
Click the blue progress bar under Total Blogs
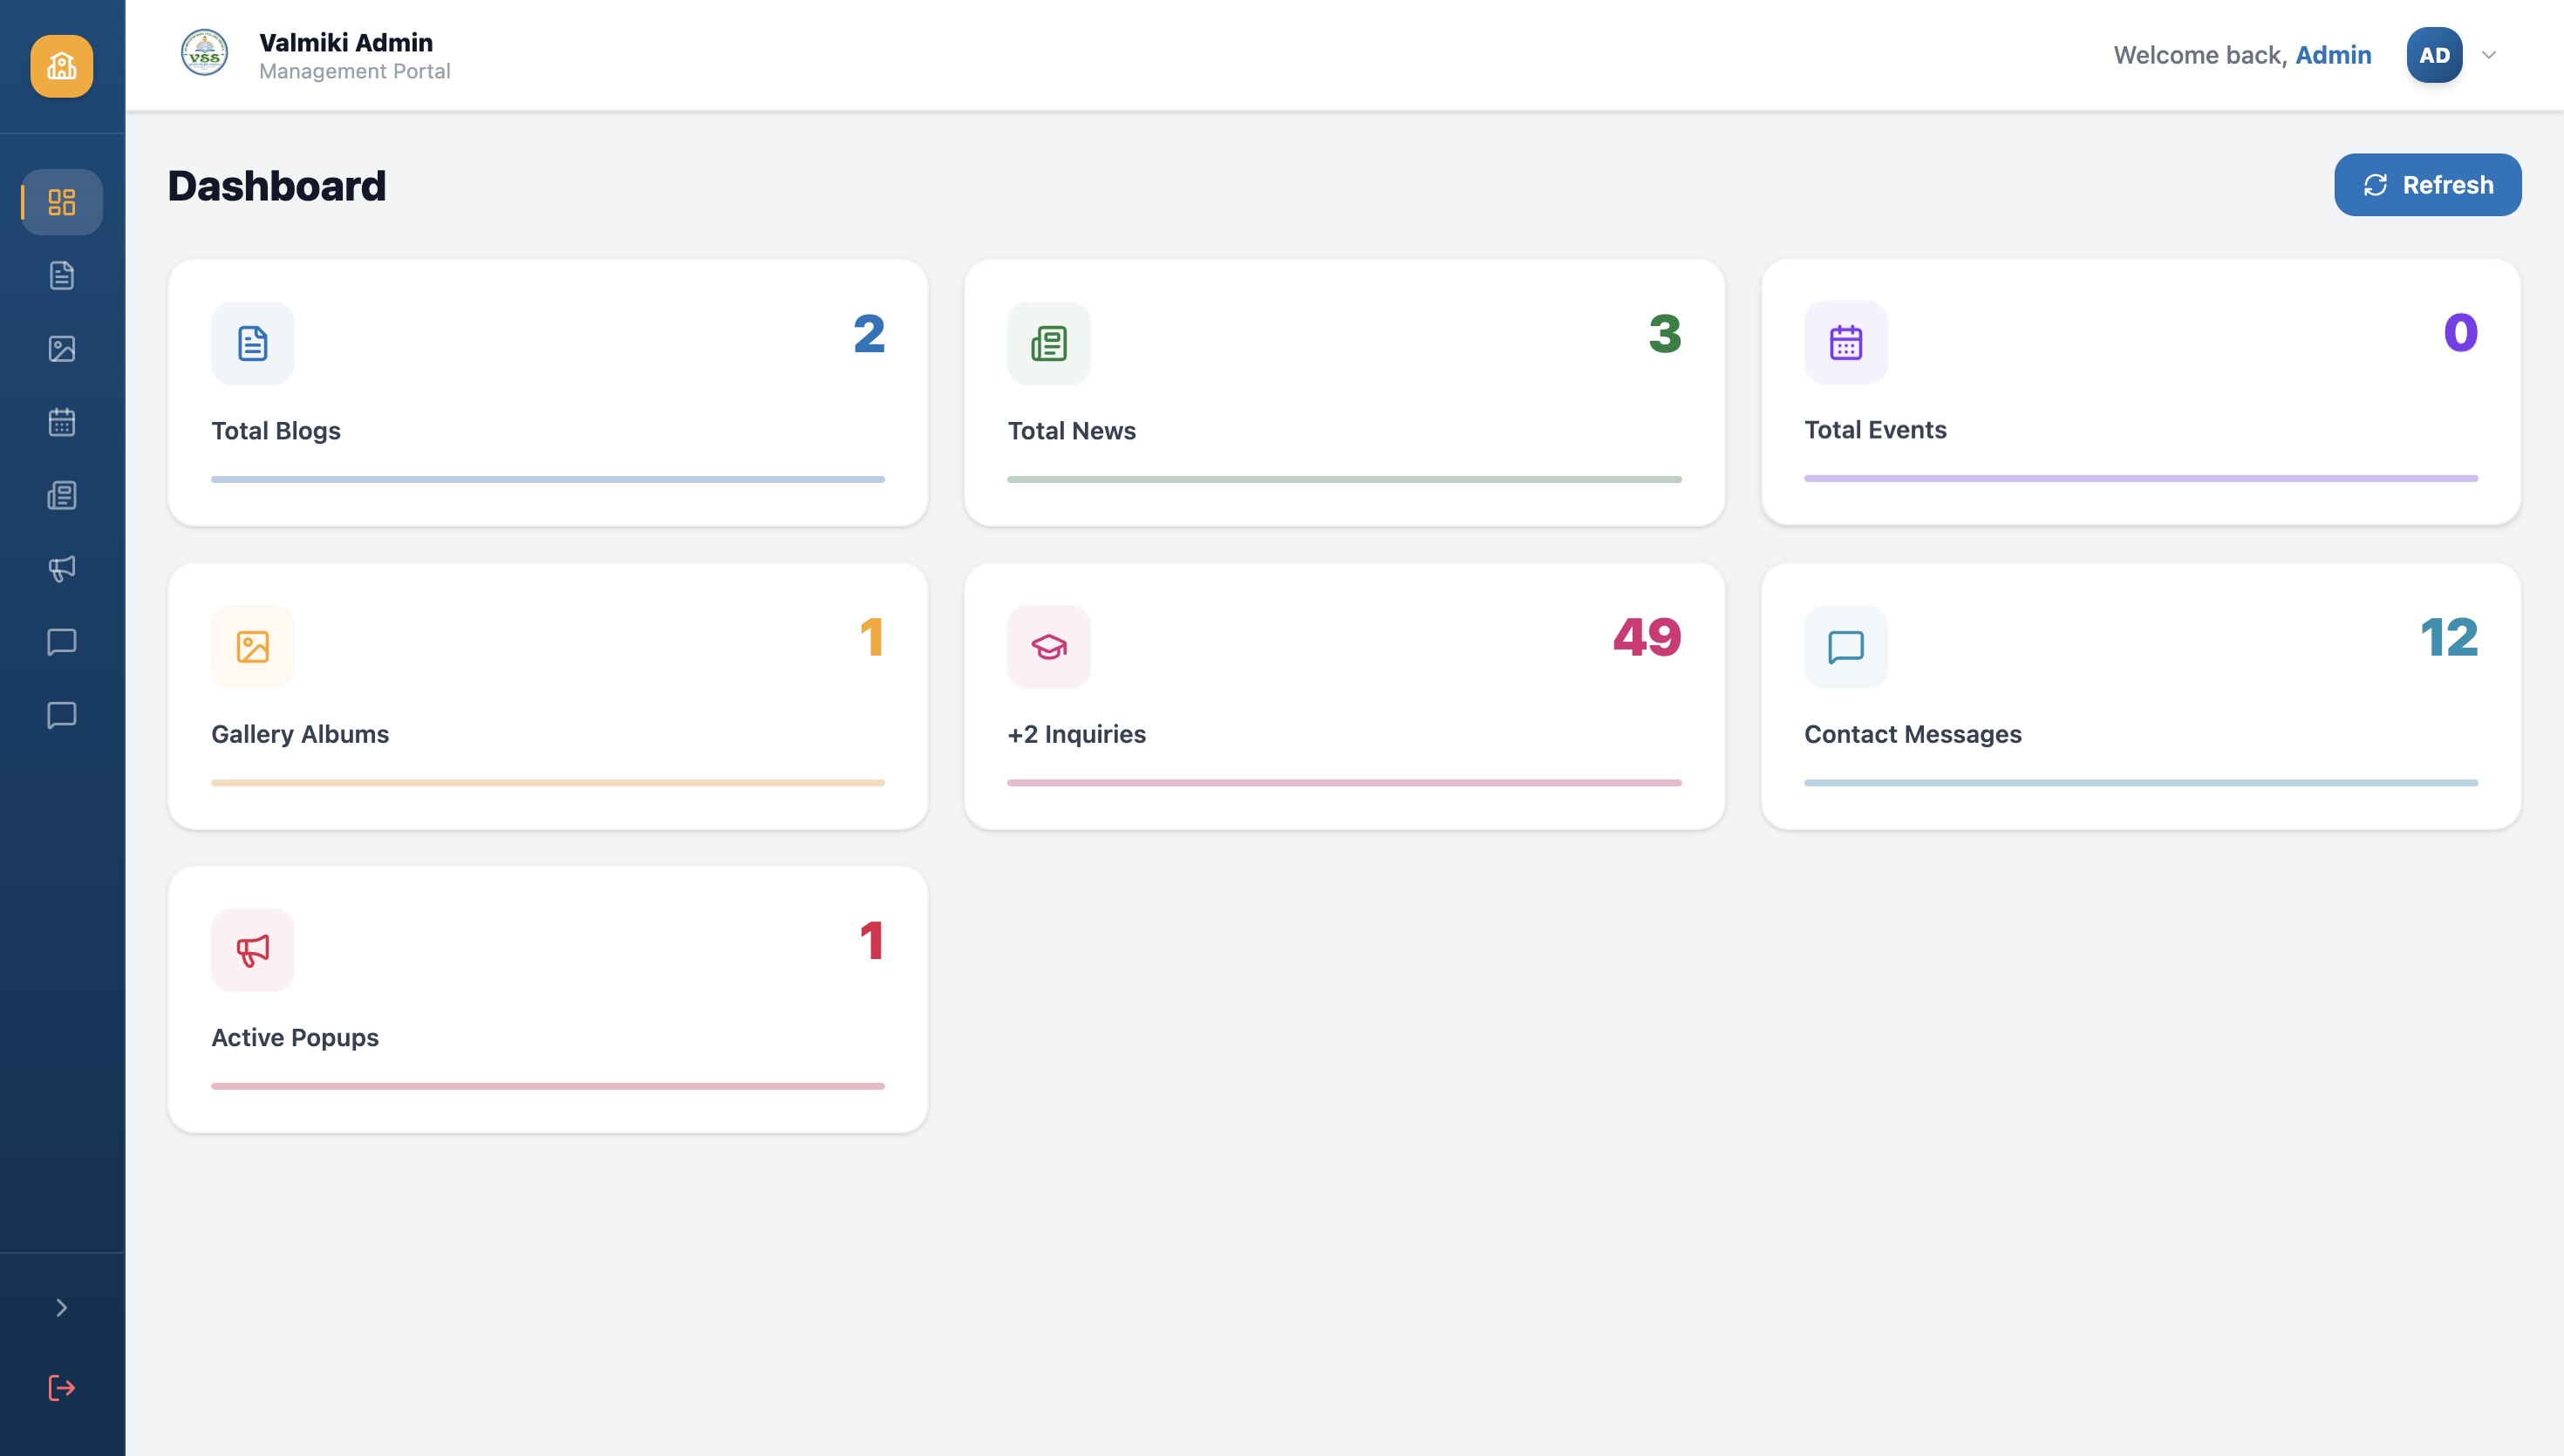click(x=548, y=479)
